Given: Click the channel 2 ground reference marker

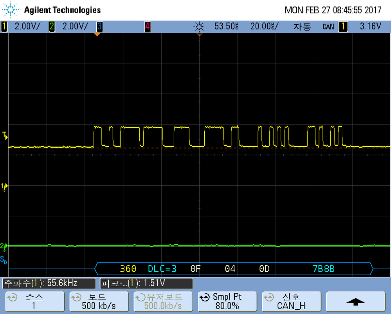Looking at the screenshot, I should [4, 247].
